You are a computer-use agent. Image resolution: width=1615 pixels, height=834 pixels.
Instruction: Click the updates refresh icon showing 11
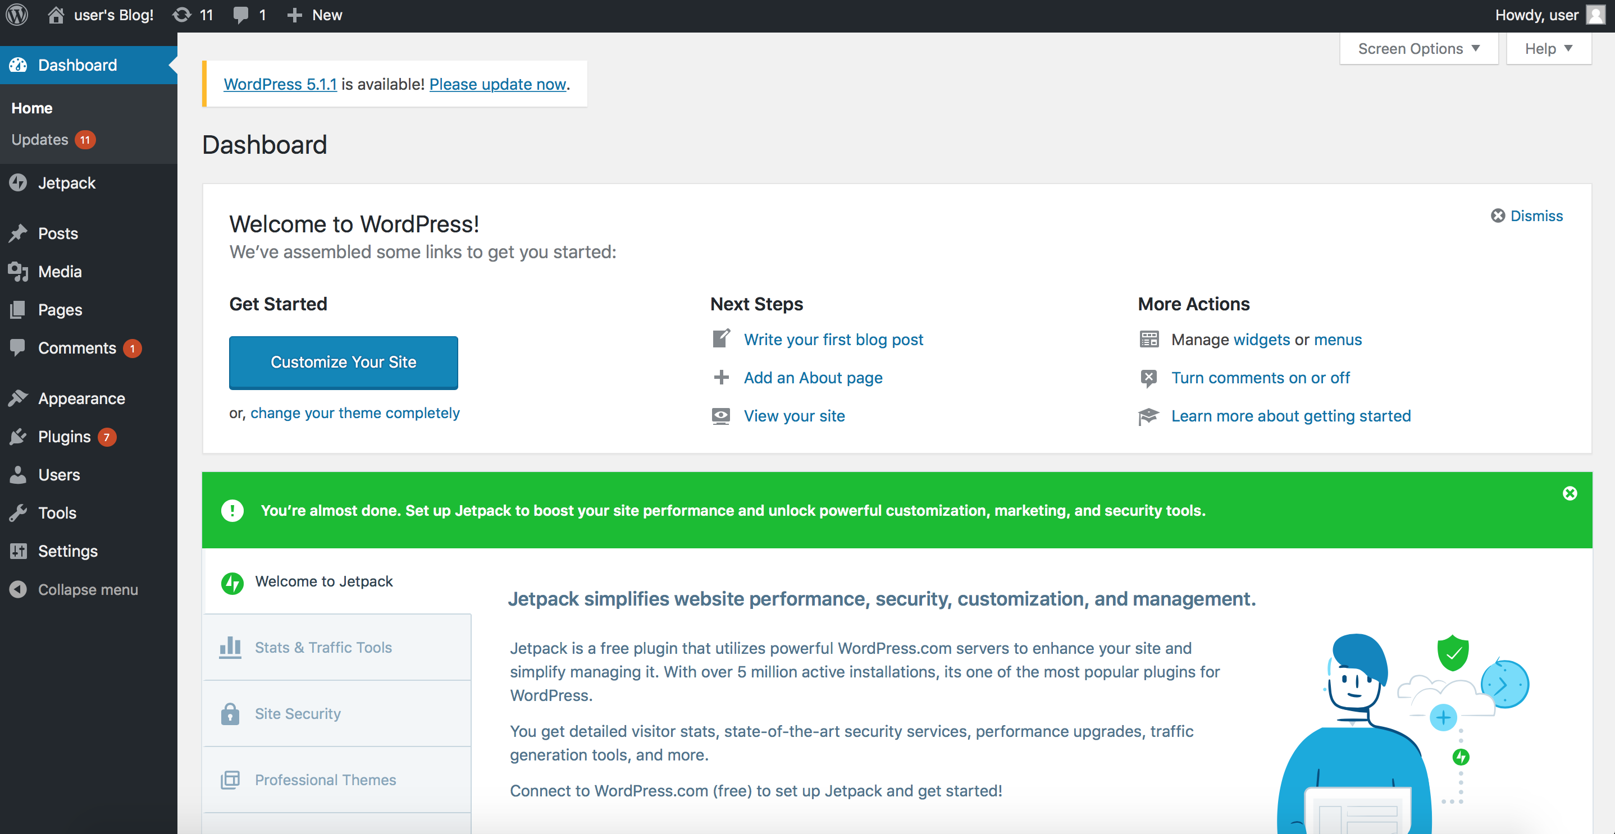[x=182, y=15]
